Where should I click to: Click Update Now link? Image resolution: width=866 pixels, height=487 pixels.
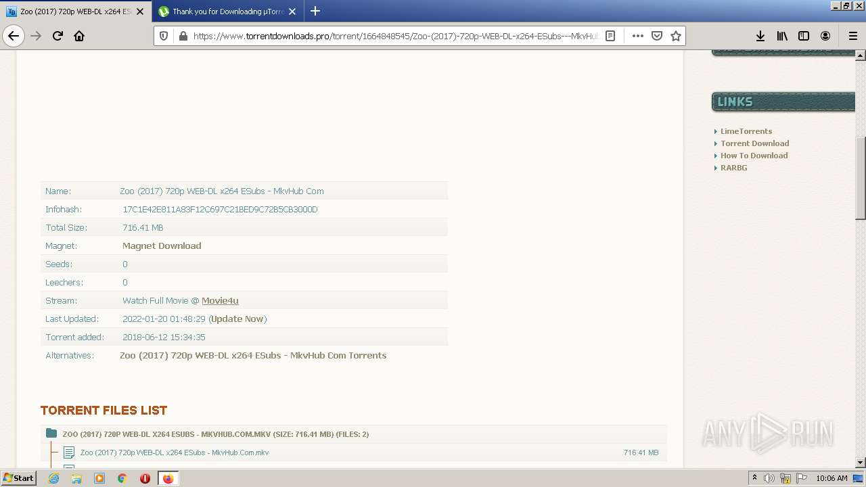pos(237,319)
